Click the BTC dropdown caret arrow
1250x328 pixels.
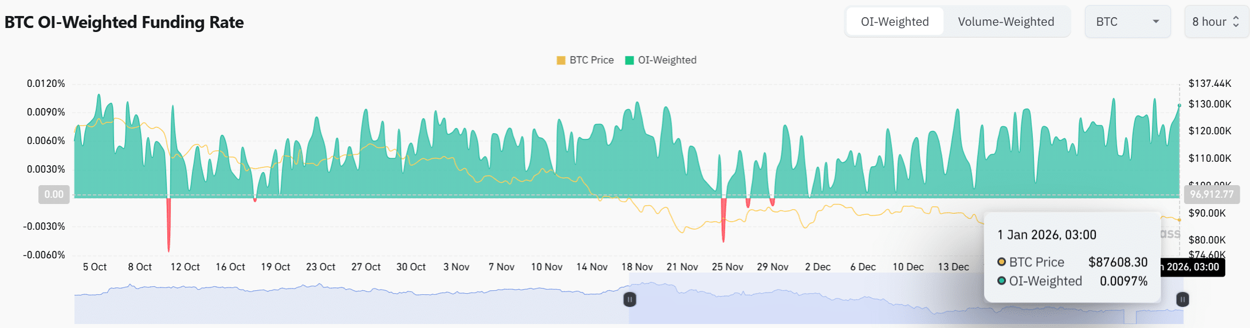coord(1155,22)
